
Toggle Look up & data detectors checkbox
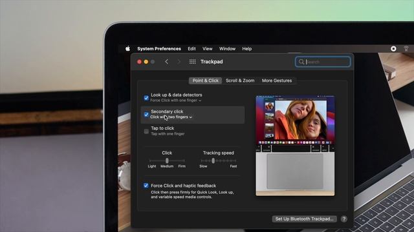[146, 98]
